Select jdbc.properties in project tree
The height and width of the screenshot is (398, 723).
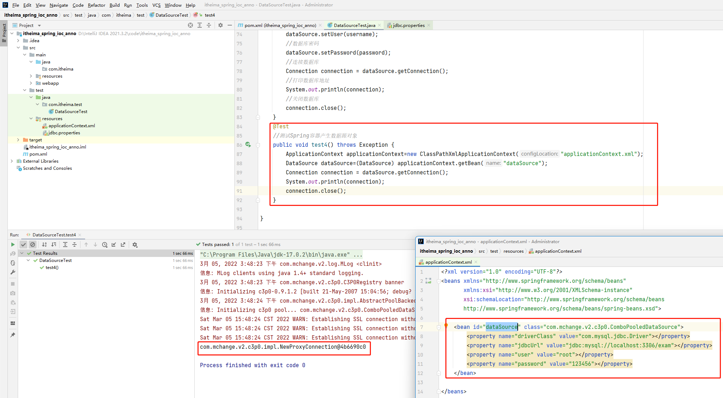[x=64, y=133]
